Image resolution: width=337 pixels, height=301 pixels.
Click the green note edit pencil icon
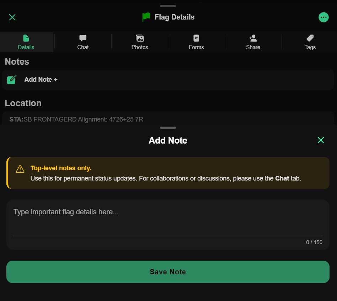(x=12, y=80)
